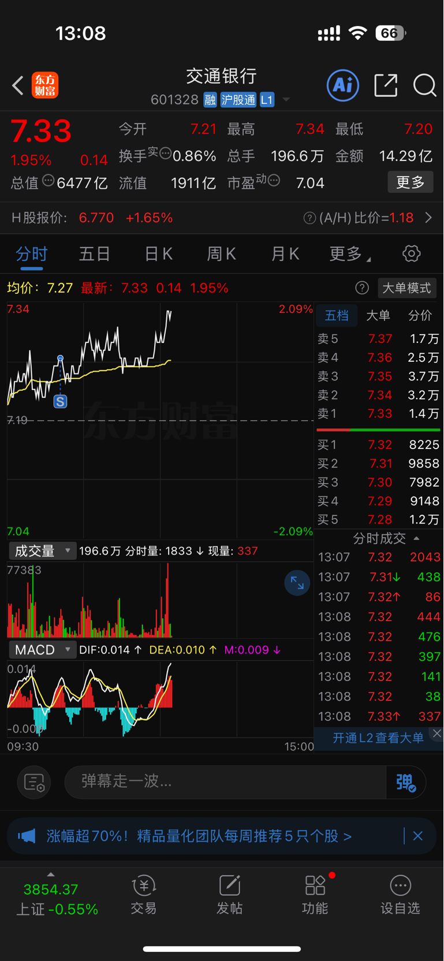Image resolution: width=444 pixels, height=961 pixels.
Task: Tap the megaphone promotion icon
Action: click(27, 836)
